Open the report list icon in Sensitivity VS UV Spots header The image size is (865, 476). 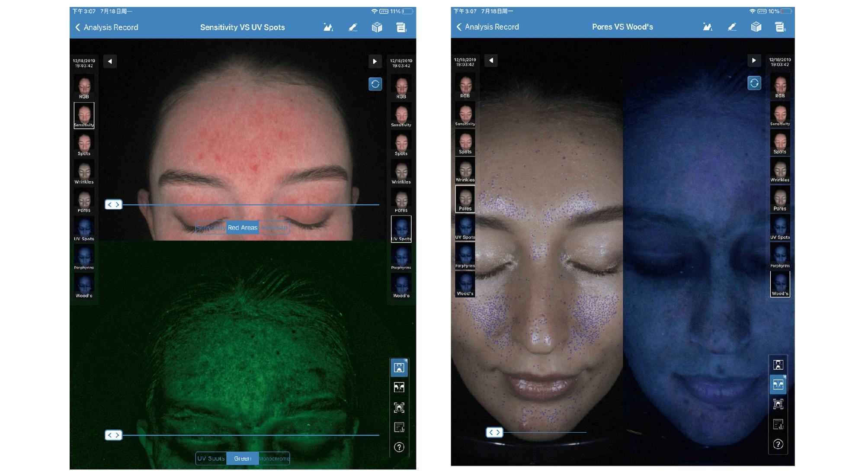point(401,28)
